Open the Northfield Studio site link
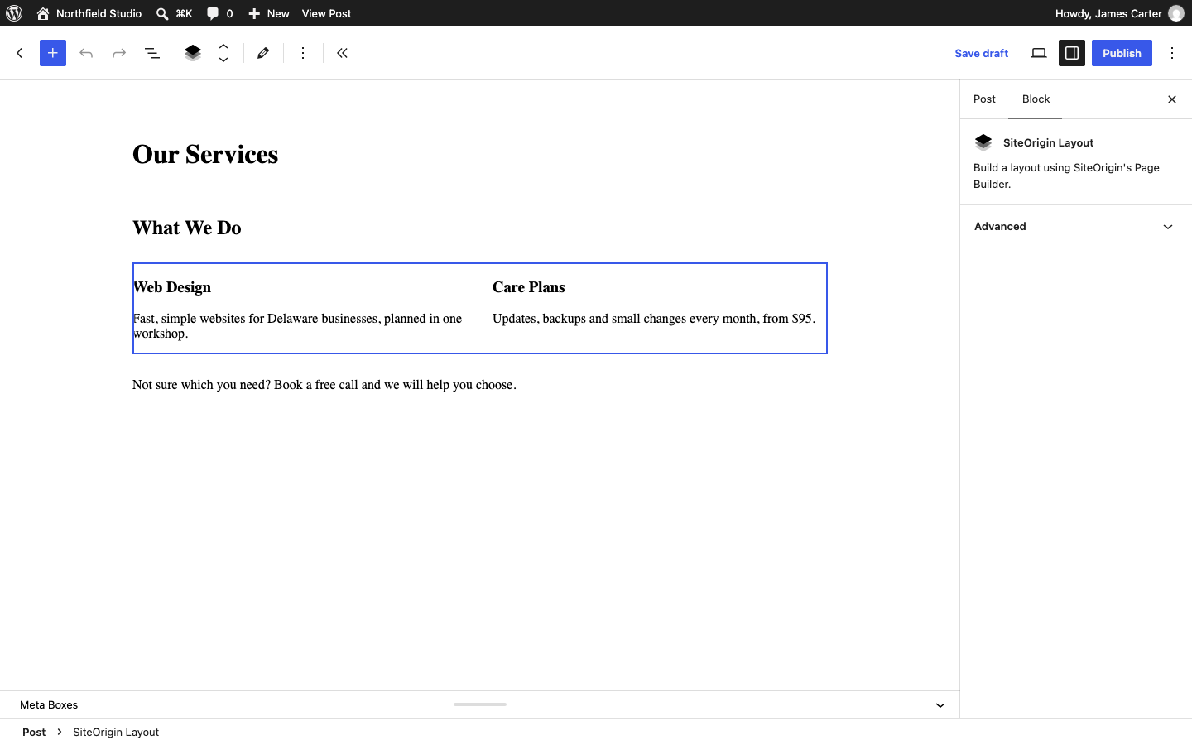 (89, 13)
